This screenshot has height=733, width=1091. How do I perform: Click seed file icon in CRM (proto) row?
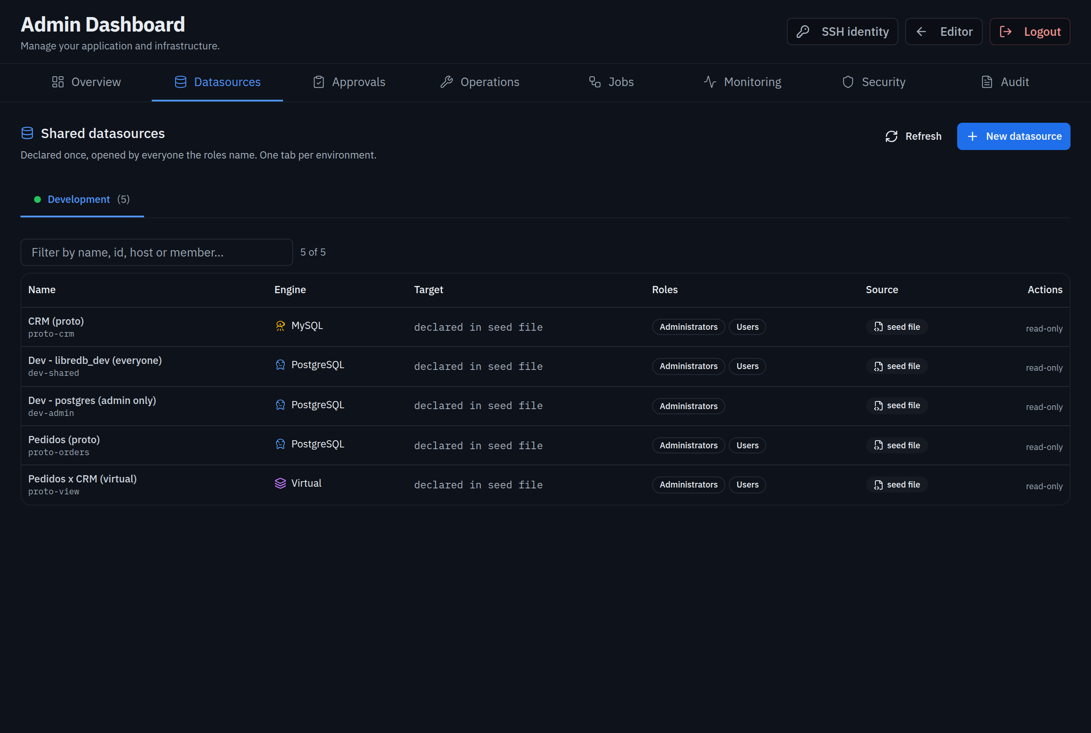tap(879, 327)
